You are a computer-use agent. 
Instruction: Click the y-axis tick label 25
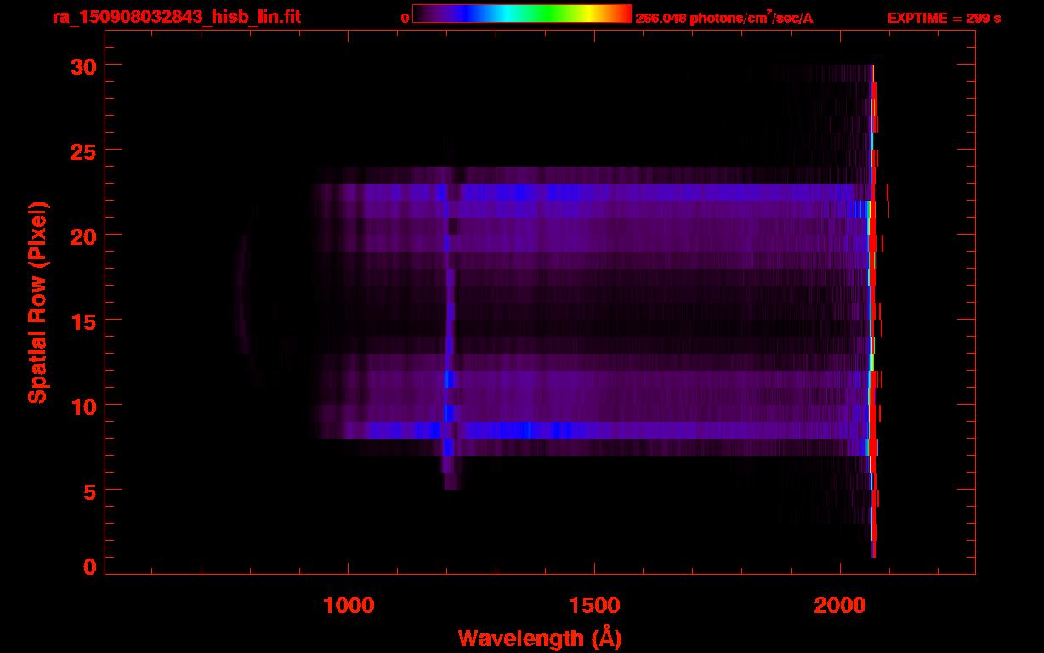[82, 150]
